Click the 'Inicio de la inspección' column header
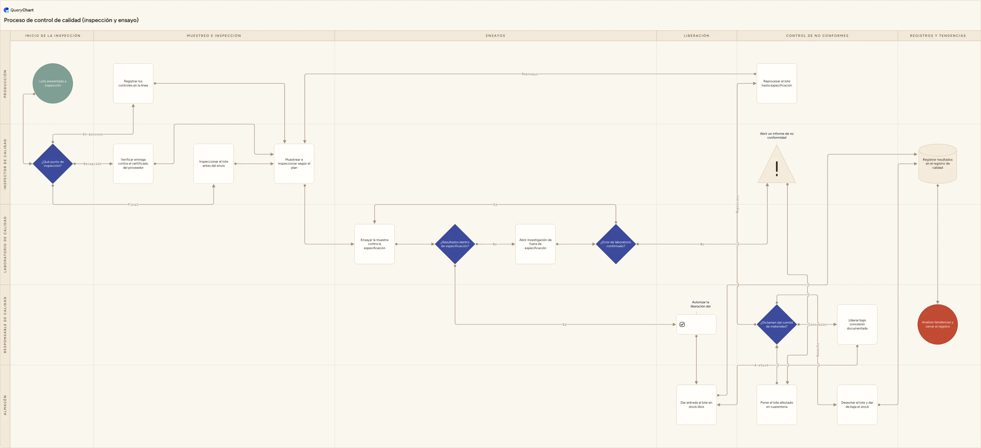981x448 pixels. (53, 36)
